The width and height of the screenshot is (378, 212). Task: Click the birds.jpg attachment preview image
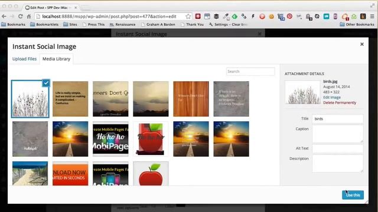tap(303, 92)
